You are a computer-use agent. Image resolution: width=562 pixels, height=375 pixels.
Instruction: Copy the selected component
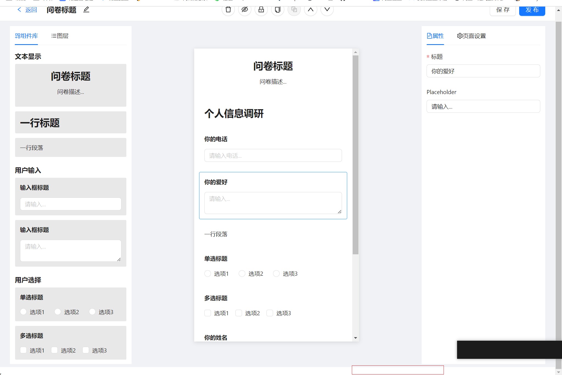point(277,10)
